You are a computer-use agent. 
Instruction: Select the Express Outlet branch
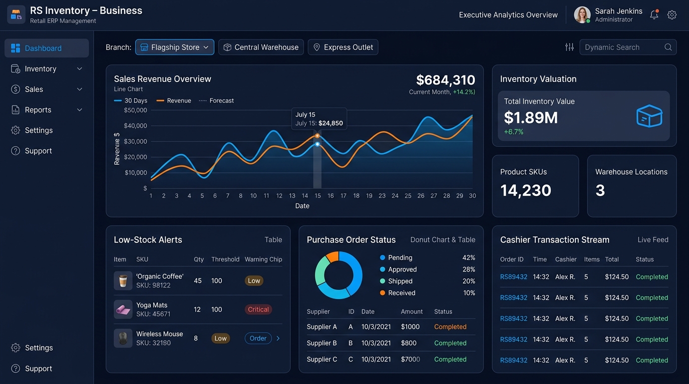343,47
